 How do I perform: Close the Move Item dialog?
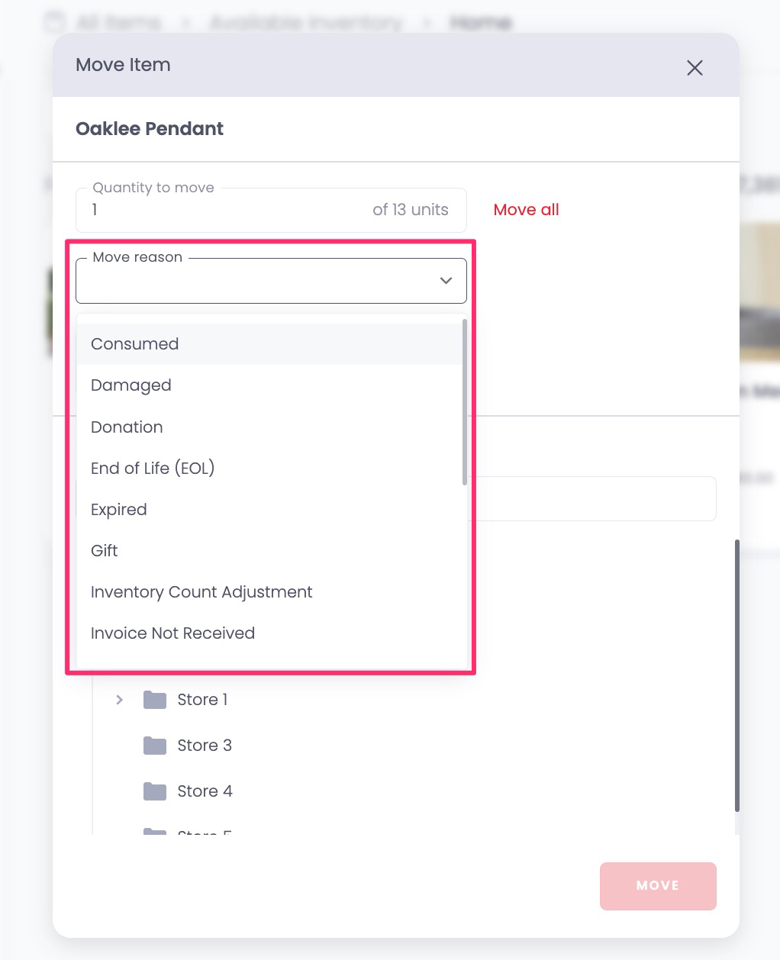pos(695,68)
